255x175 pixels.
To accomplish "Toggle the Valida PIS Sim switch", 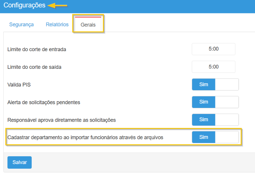I will click(204, 84).
